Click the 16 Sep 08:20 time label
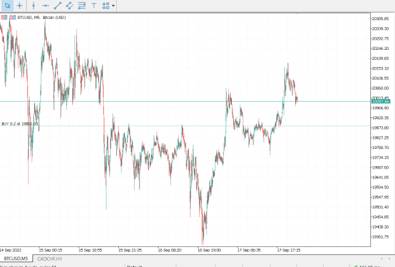 [169, 250]
